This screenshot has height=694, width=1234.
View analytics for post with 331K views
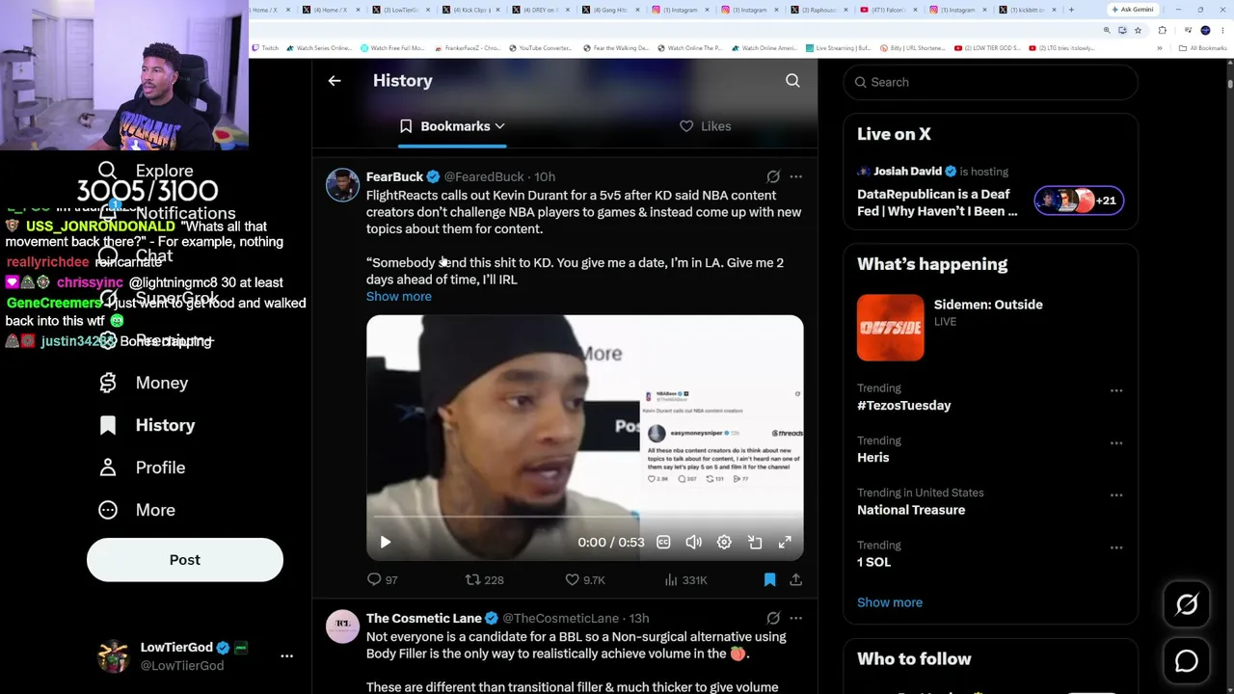[x=685, y=579]
